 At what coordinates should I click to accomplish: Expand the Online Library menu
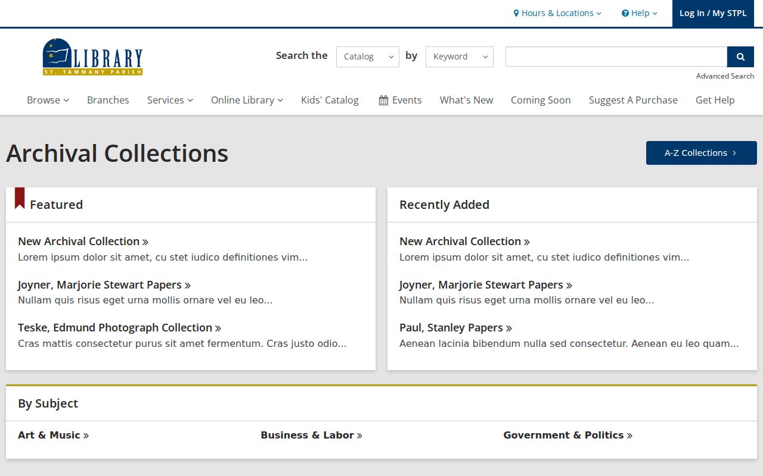(x=247, y=100)
